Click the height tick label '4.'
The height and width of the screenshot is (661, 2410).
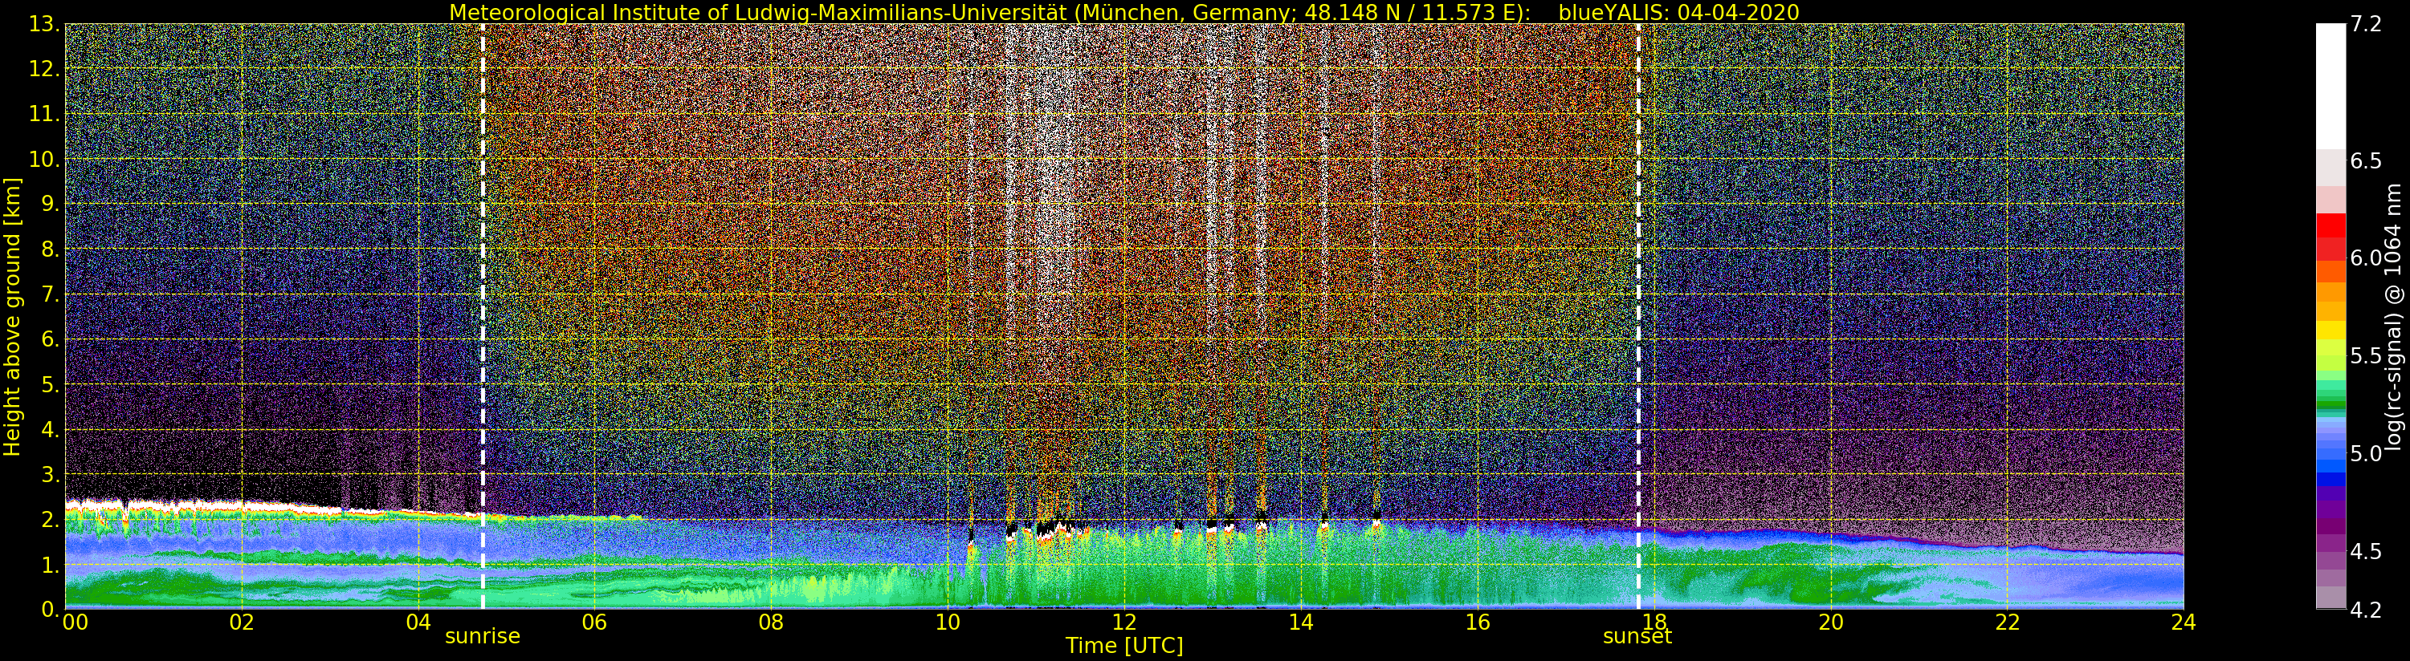pos(50,429)
